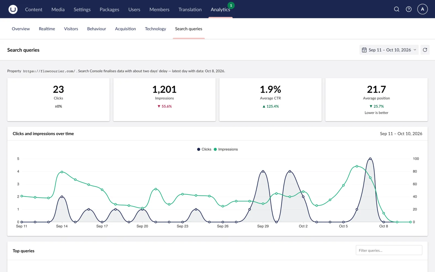
Task: Toggle the Clicks legend series
Action: (x=204, y=149)
